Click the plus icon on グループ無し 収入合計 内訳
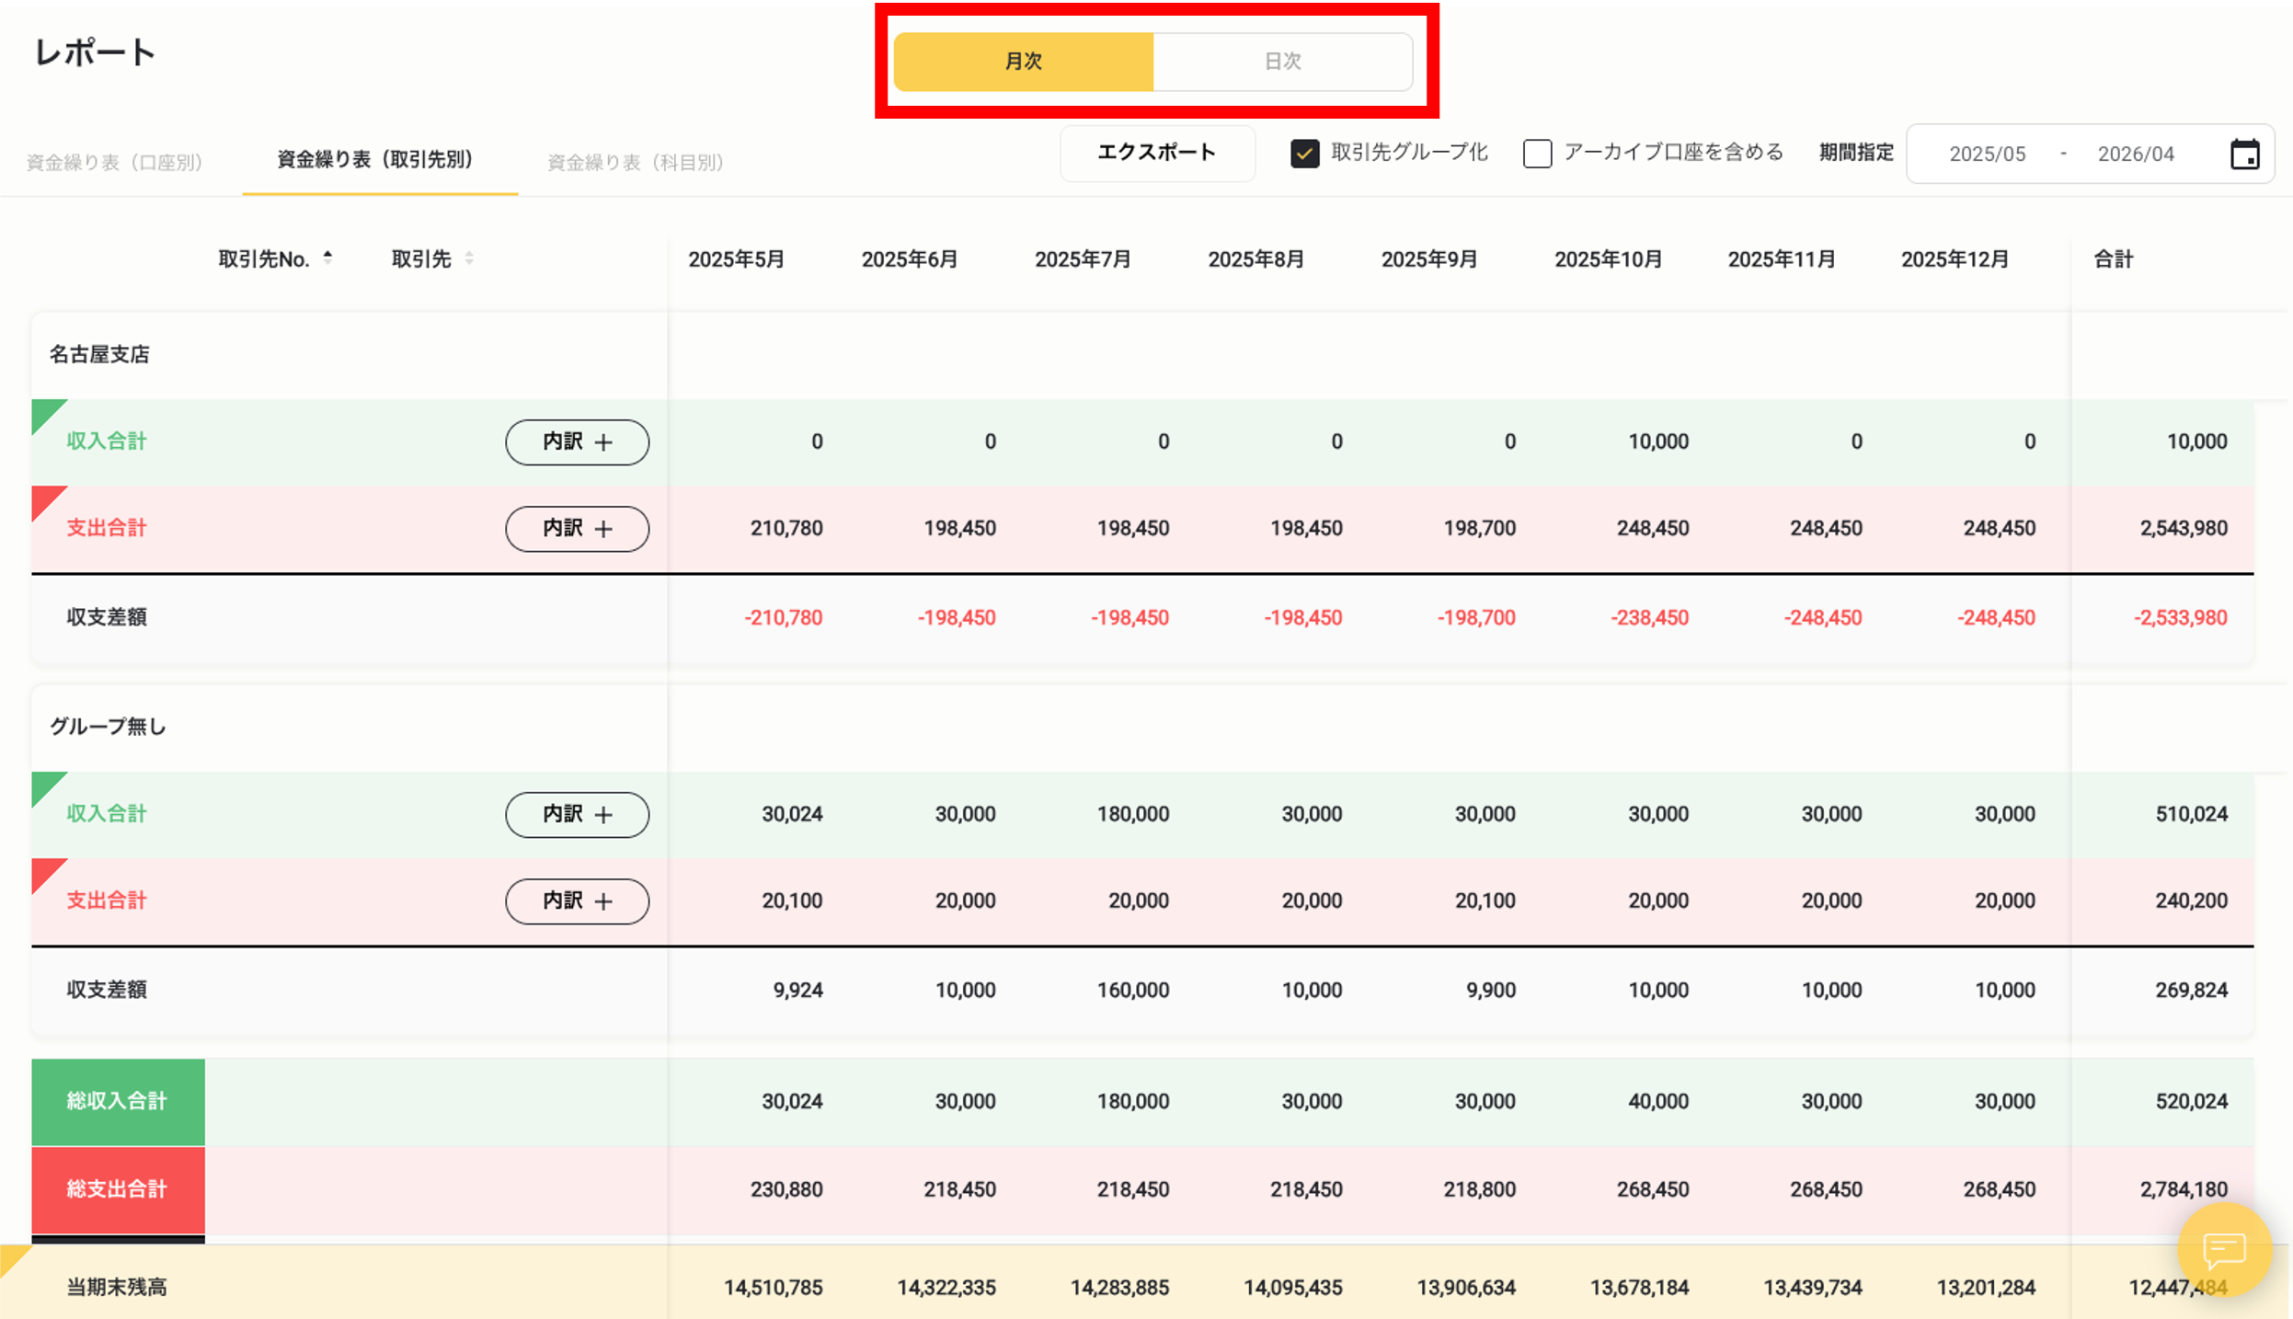The image size is (2293, 1319). click(604, 815)
